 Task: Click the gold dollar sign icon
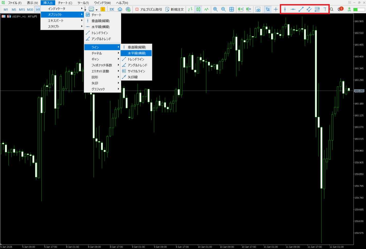[x=103, y=9]
